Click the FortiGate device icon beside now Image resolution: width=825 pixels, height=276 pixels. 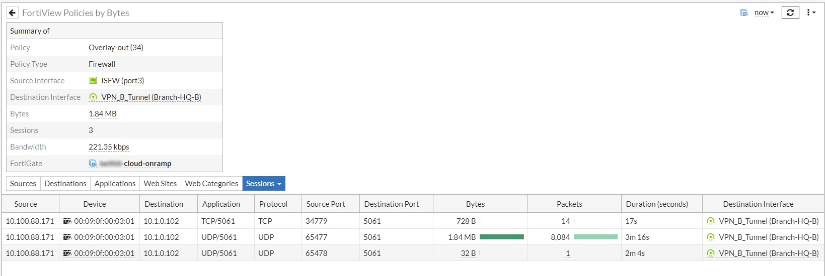pos(744,13)
